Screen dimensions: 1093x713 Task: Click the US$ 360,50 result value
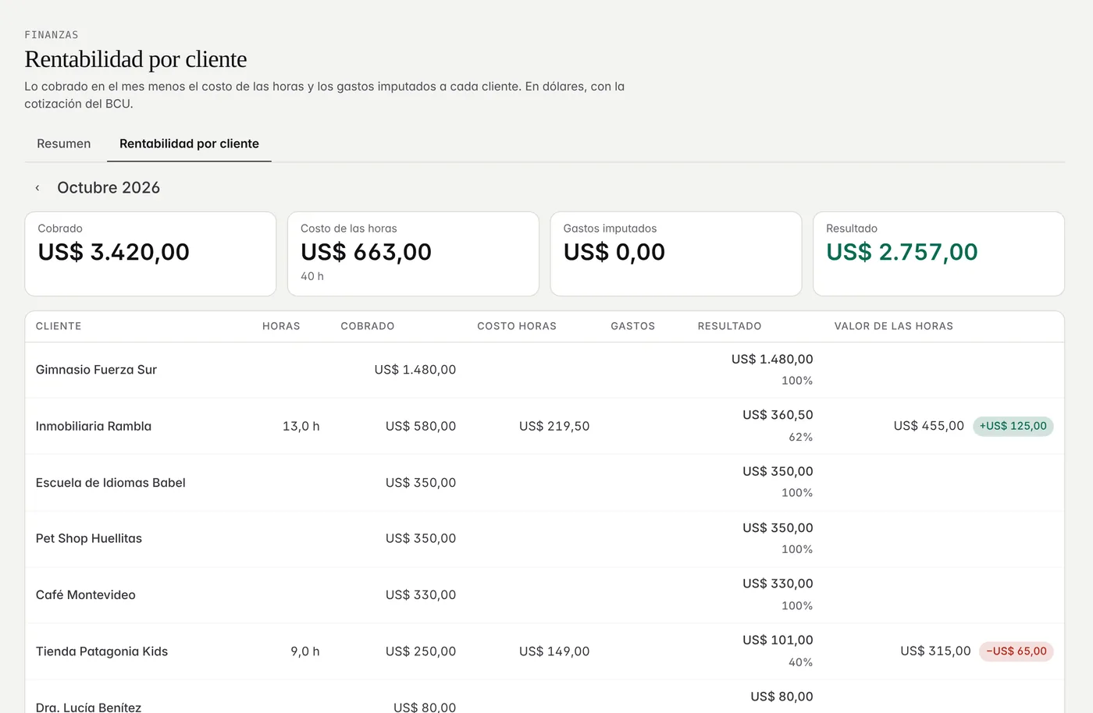click(x=778, y=415)
